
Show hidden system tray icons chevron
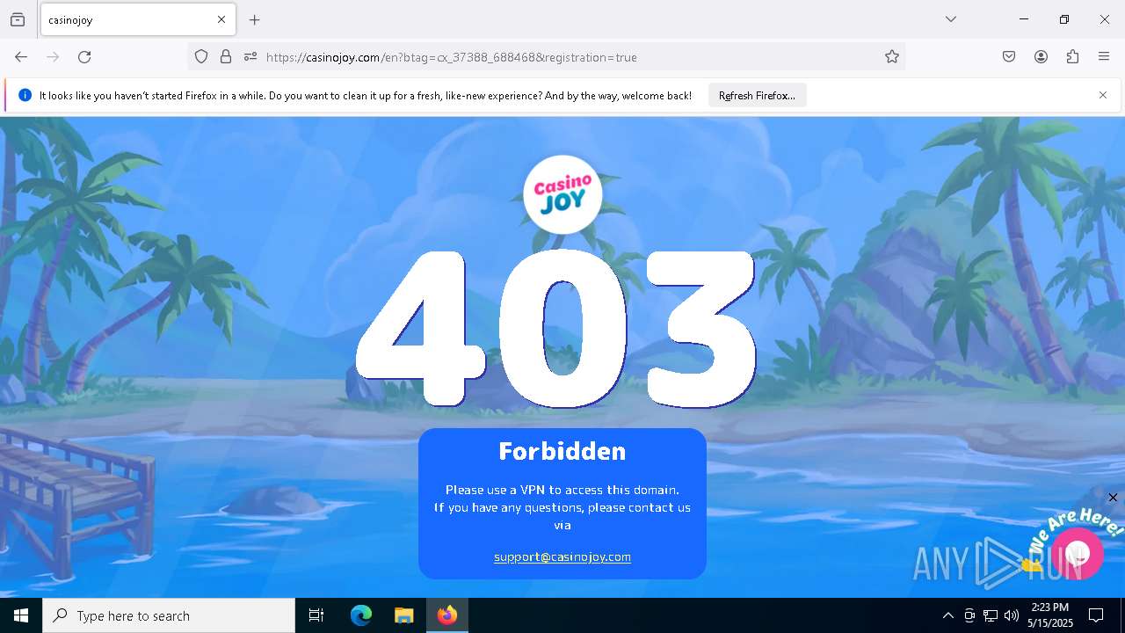click(947, 615)
